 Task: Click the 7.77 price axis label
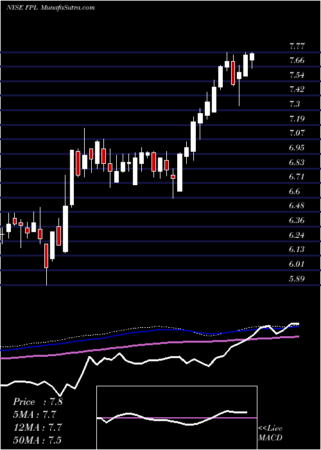coord(297,46)
